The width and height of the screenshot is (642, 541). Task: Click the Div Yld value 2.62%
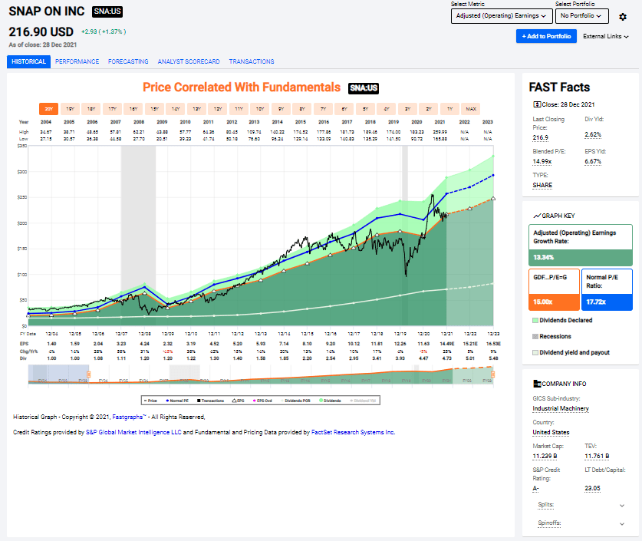[593, 135]
